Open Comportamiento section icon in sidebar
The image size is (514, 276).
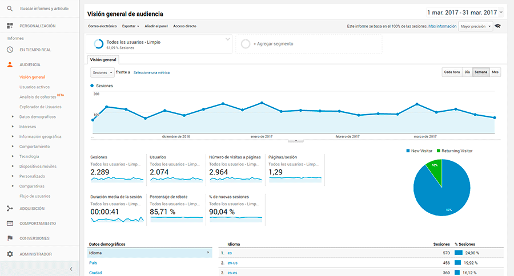(x=10, y=223)
